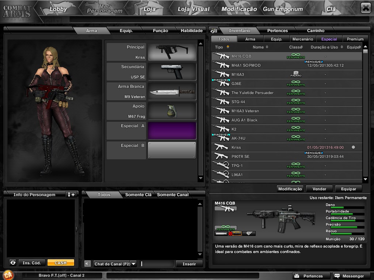Click the CASH button
Screen dimensions: 374x280
point(61,262)
